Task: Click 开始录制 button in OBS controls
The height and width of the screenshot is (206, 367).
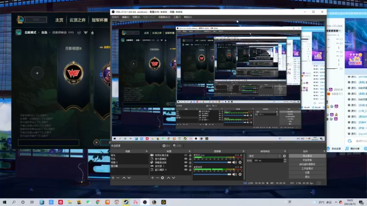Action: tap(307, 160)
